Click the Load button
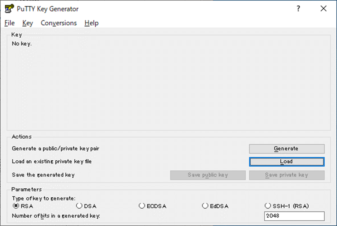This screenshot has width=337, height=226. [287, 162]
